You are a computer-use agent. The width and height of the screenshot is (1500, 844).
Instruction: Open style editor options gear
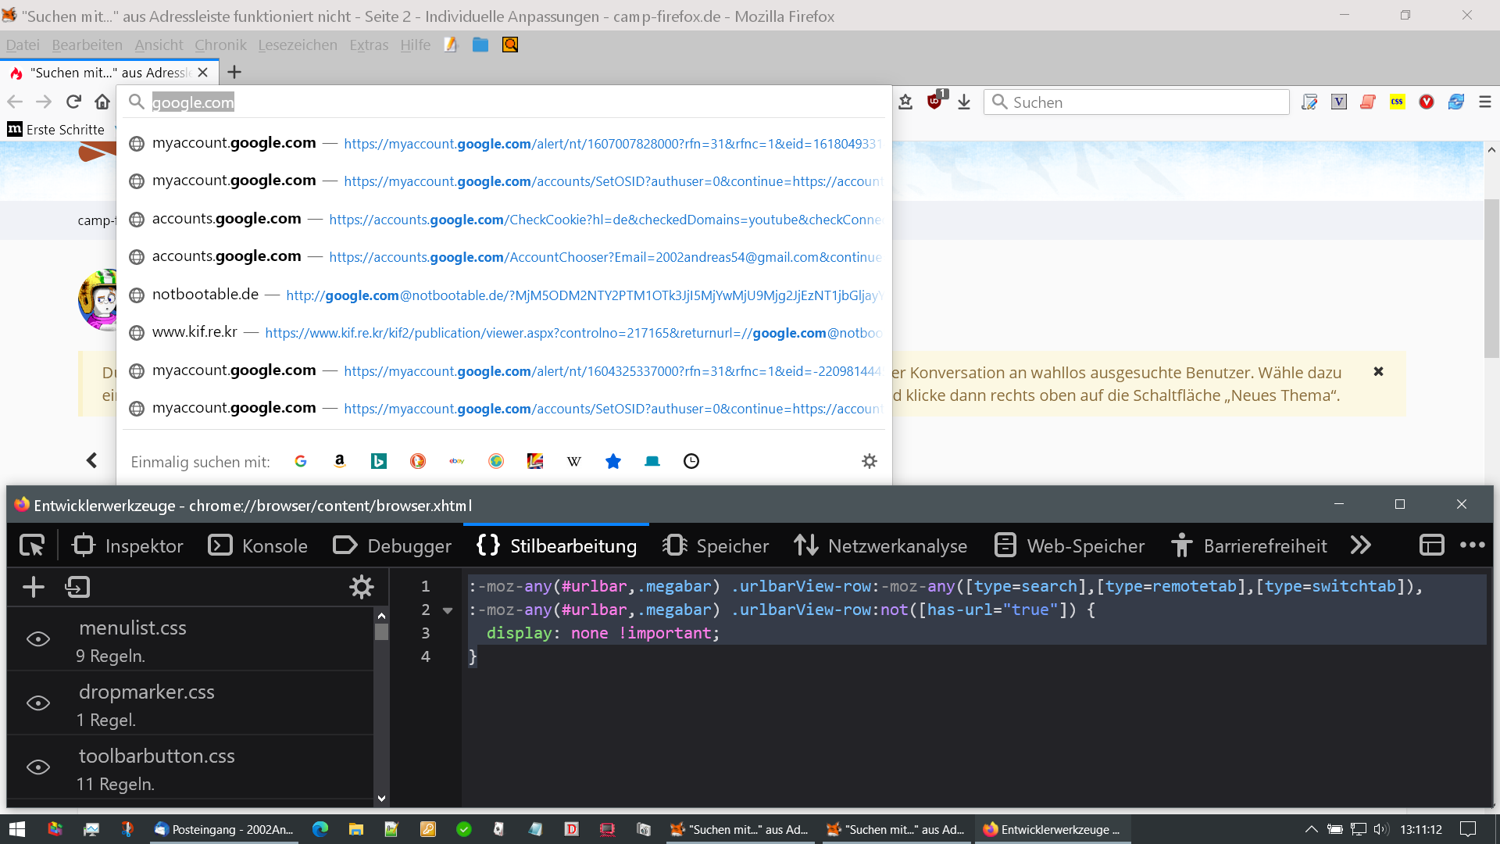click(361, 587)
